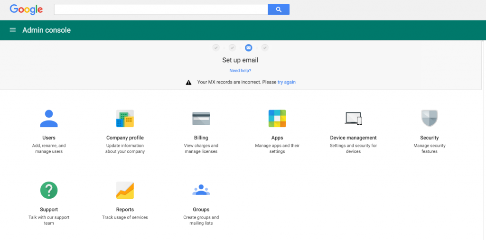The image size is (486, 240).
Task: Click the 'Billing' title label
Action: click(x=201, y=138)
